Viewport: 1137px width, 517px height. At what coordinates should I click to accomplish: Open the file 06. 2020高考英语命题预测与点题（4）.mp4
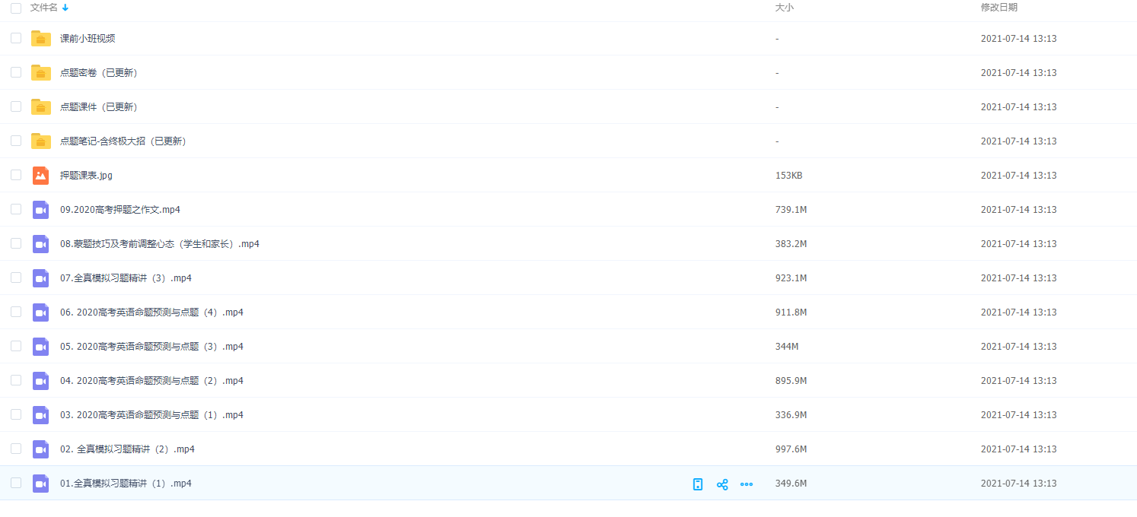pos(151,312)
